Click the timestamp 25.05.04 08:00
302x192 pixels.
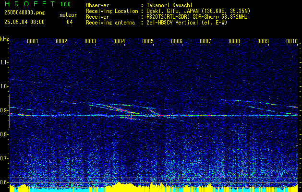(x=24, y=22)
